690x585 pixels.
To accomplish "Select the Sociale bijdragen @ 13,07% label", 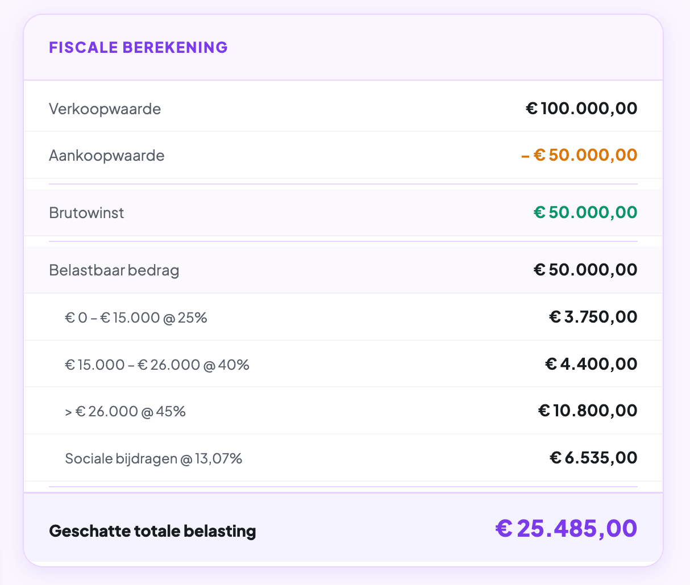I will [153, 458].
